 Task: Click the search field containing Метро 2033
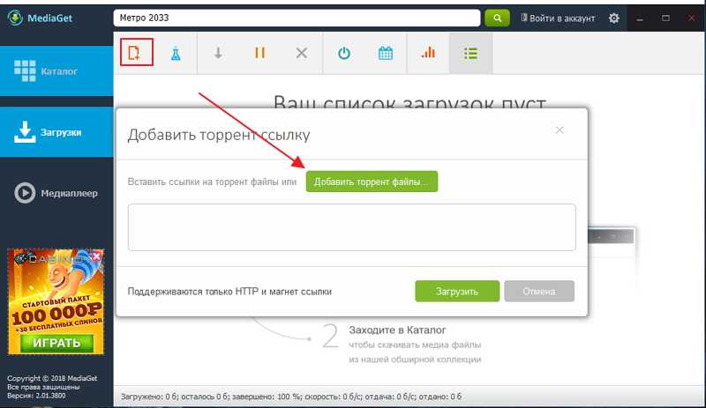tap(297, 18)
